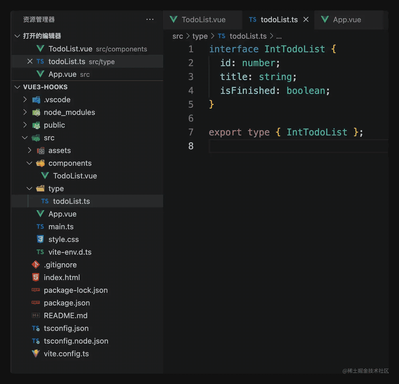Collapse the components folder
Viewport: 399px width, 384px height.
29,163
